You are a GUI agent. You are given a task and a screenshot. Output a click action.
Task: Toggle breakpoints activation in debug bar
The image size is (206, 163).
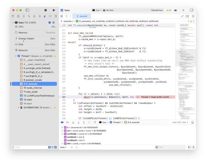tap(62, 122)
